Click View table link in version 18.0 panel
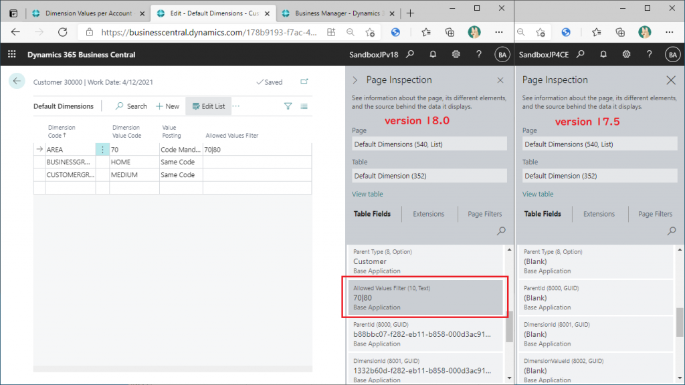The height and width of the screenshot is (385, 685). tap(367, 194)
